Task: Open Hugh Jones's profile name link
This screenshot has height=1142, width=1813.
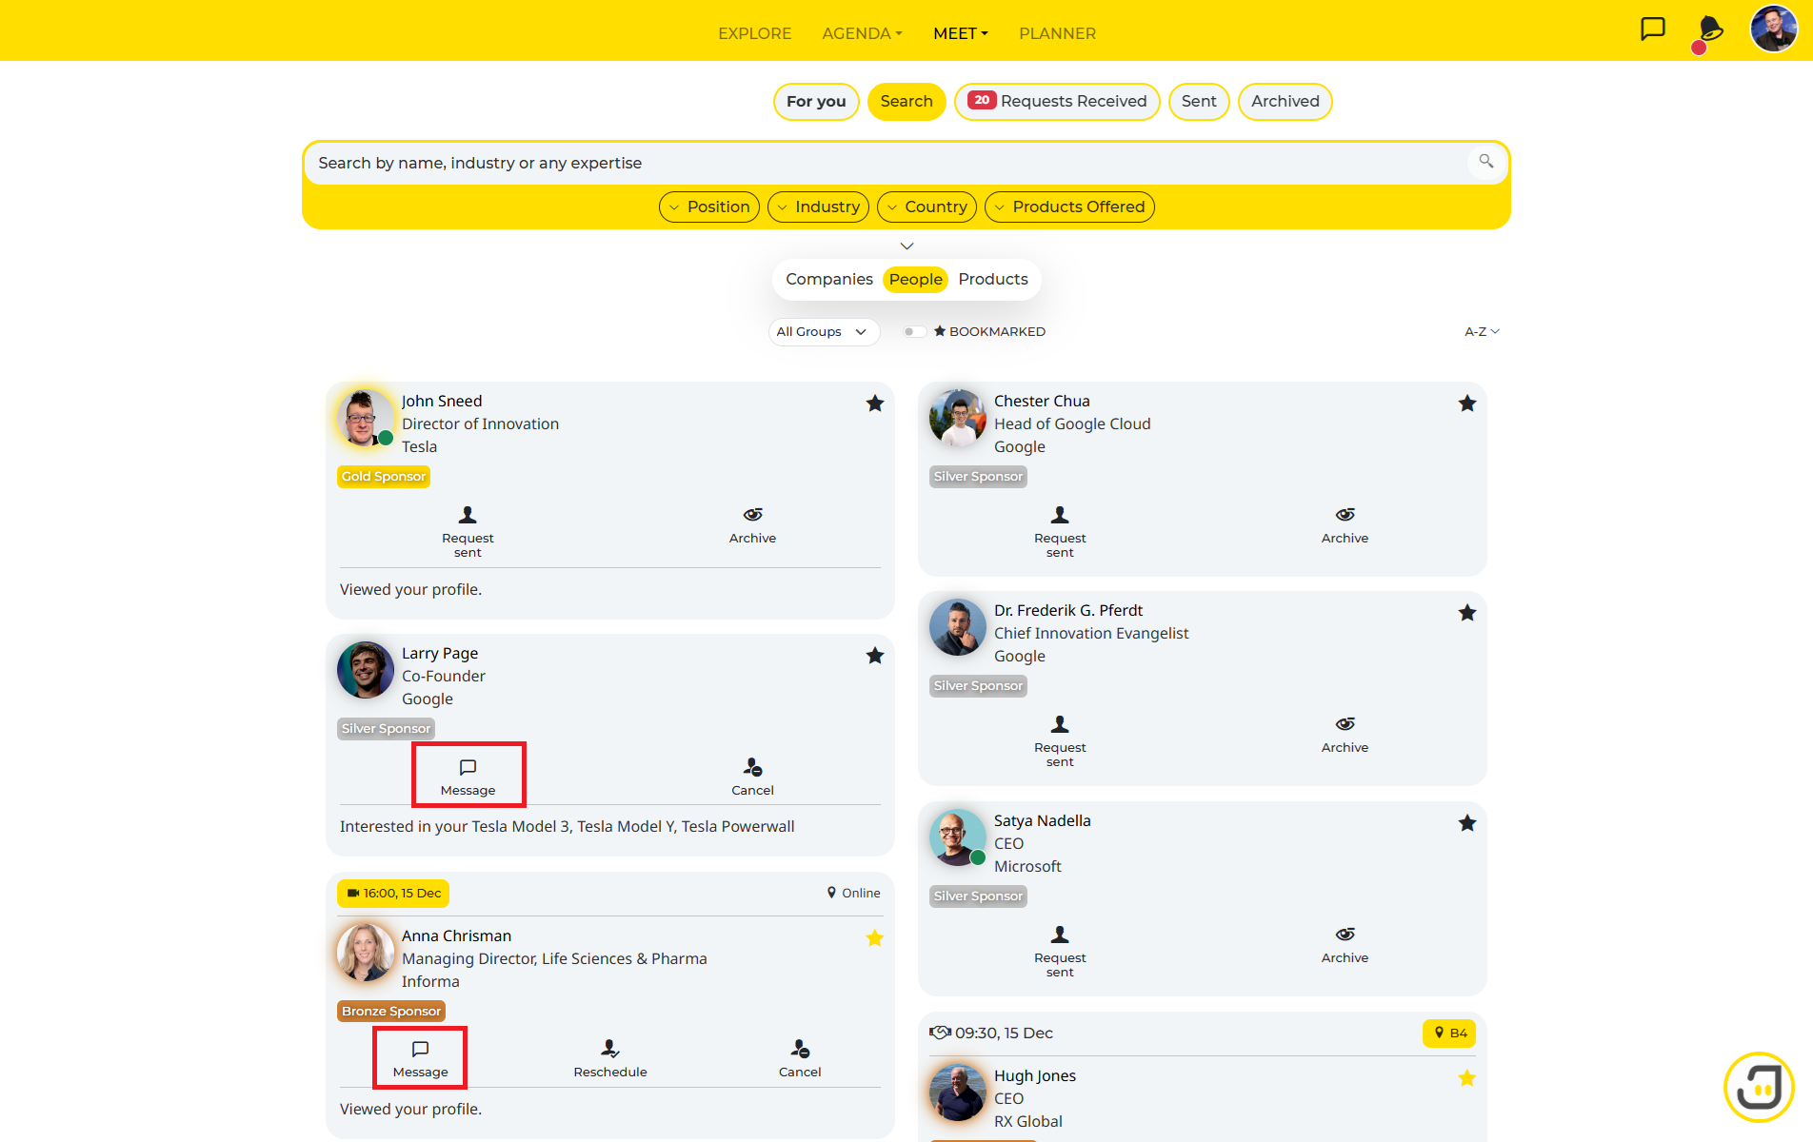Action: point(1035,1075)
